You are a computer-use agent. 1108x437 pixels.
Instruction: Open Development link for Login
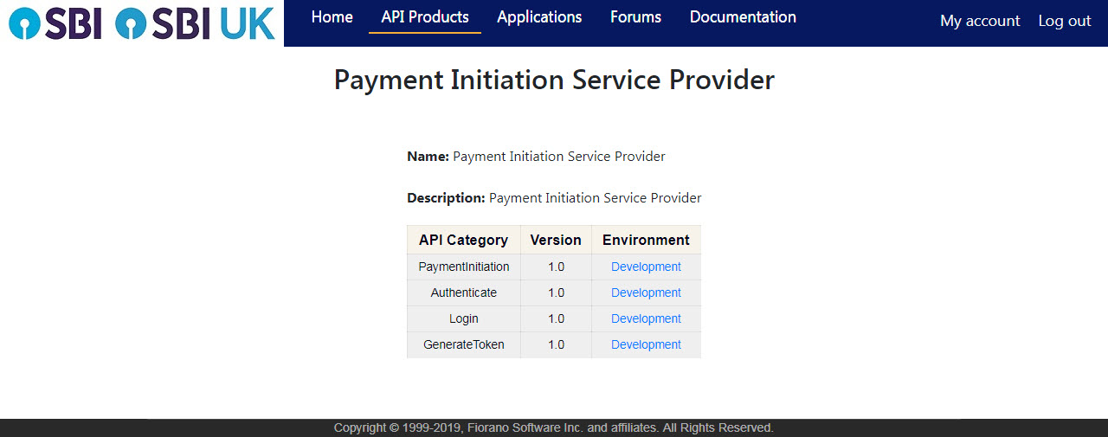[x=646, y=318]
